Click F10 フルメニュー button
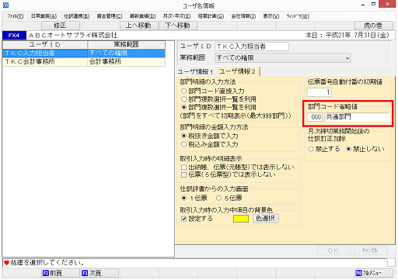 373,273
